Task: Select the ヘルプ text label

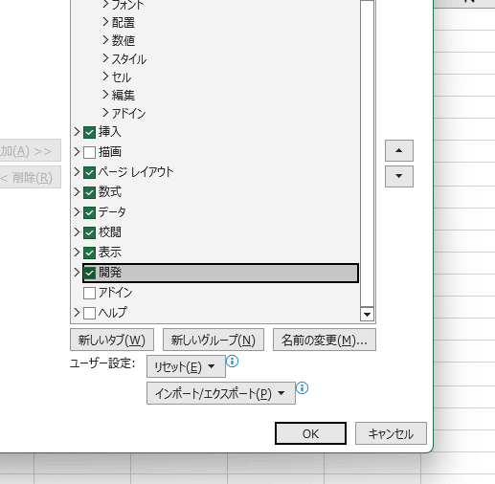Action: [x=113, y=313]
